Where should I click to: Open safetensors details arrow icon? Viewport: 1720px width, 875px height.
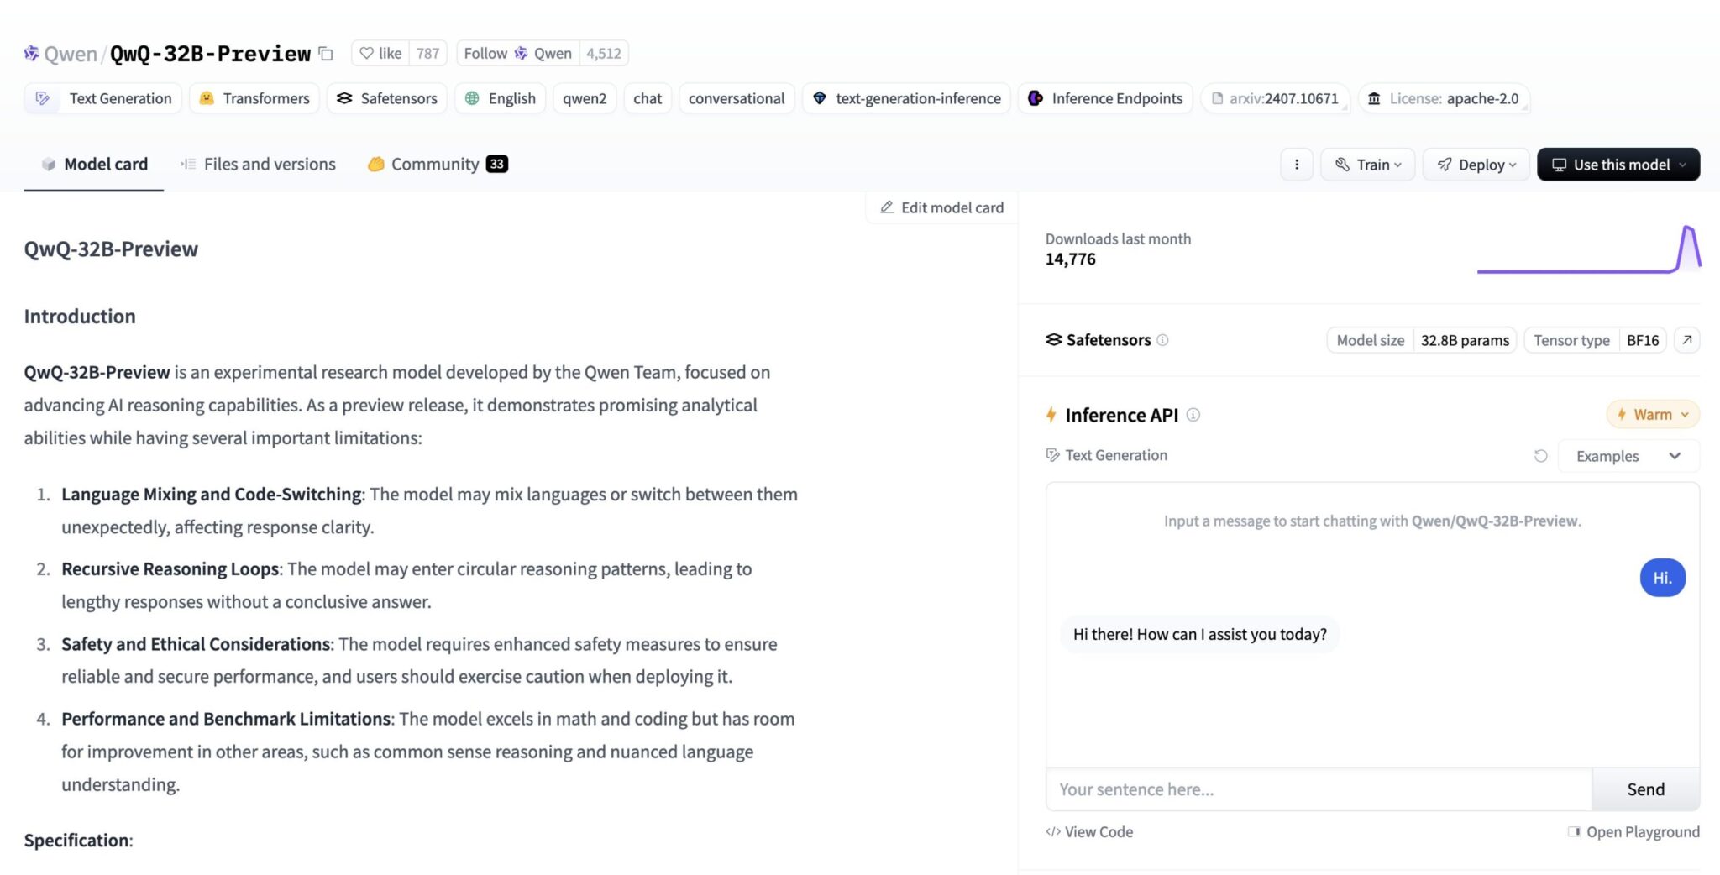pos(1686,340)
